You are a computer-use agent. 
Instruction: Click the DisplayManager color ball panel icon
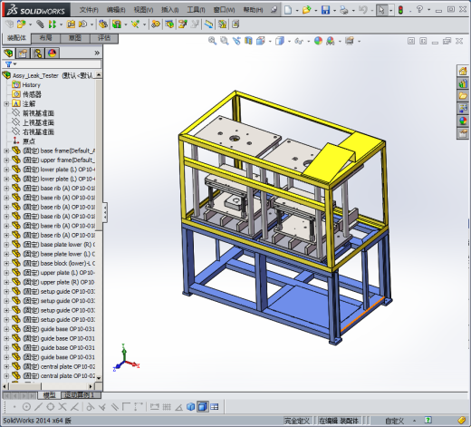click(x=53, y=53)
